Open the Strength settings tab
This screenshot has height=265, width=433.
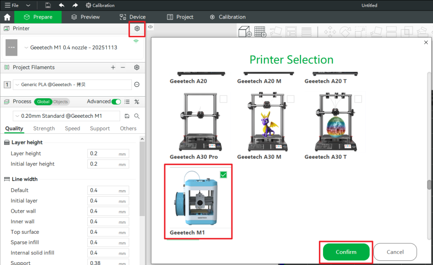pyautogui.click(x=44, y=129)
